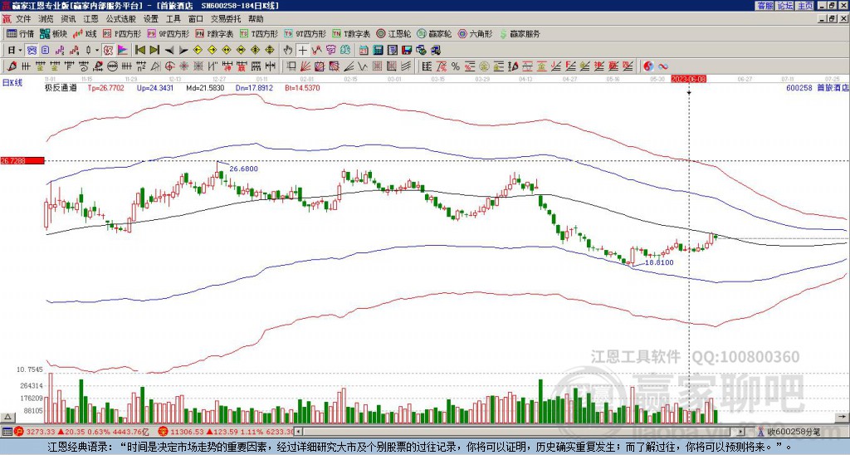Open the T数字表 tool
The image size is (850, 455).
pyautogui.click(x=351, y=33)
